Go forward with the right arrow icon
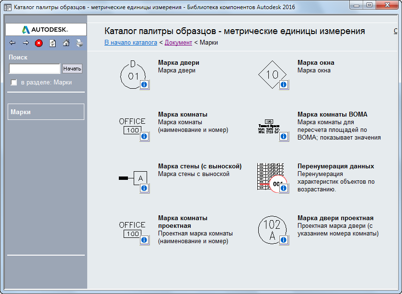The image size is (402, 294). 26,43
